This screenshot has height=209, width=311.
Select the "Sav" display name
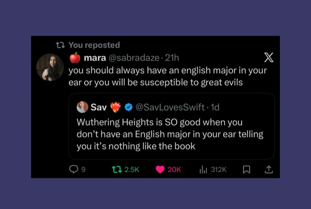click(x=99, y=107)
